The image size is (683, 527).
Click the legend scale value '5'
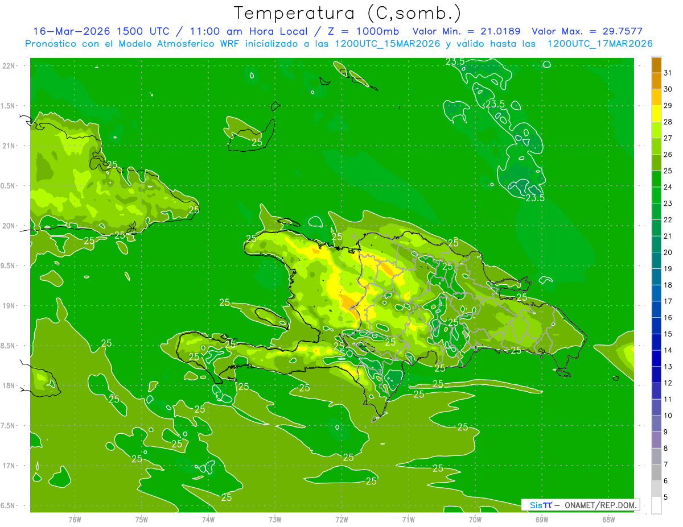click(x=666, y=497)
